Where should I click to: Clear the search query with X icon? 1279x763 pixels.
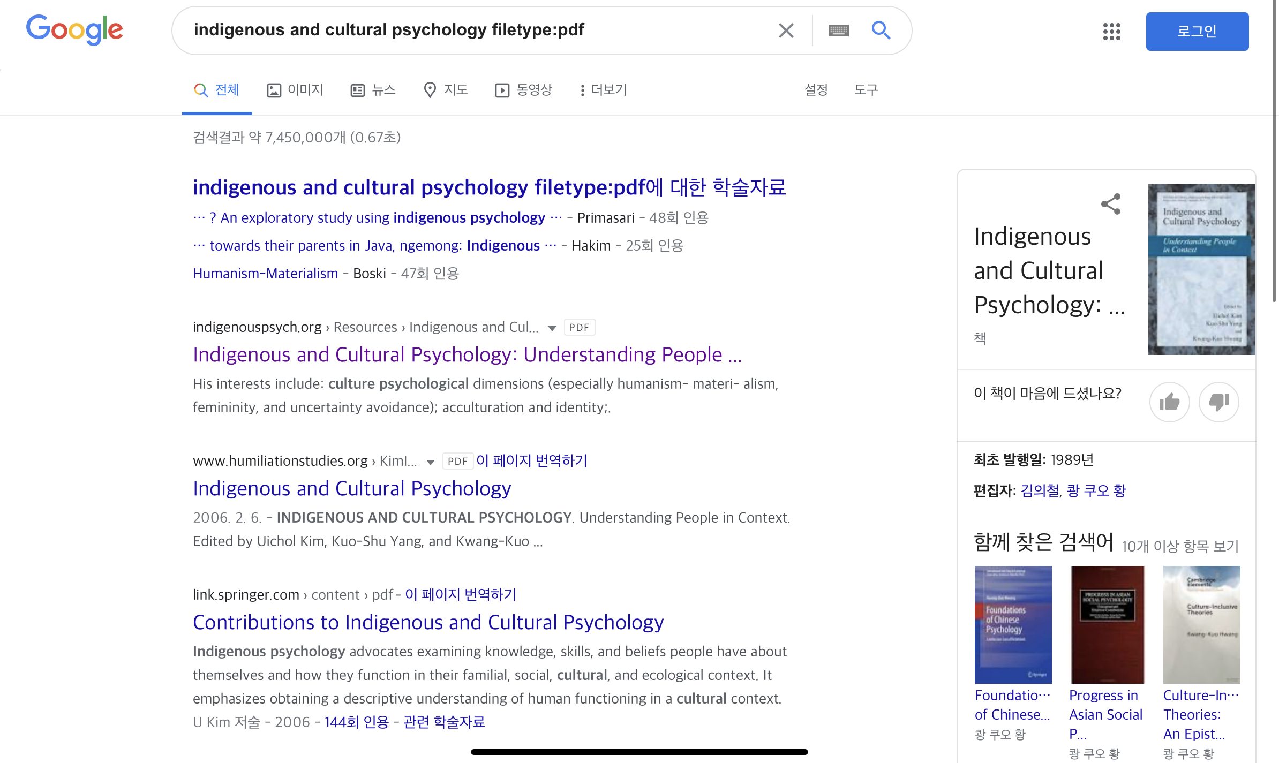click(786, 31)
